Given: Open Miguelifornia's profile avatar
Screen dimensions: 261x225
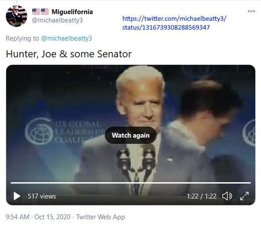Looking at the screenshot, I should tap(16, 16).
